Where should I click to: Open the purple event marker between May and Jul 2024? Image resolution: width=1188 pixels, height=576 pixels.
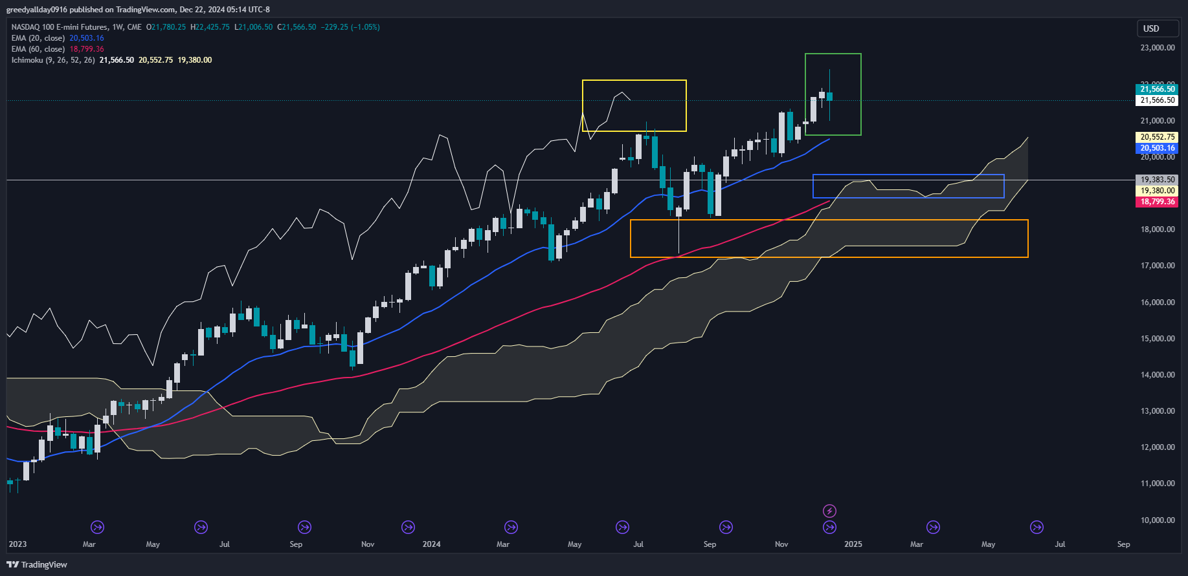tap(622, 528)
